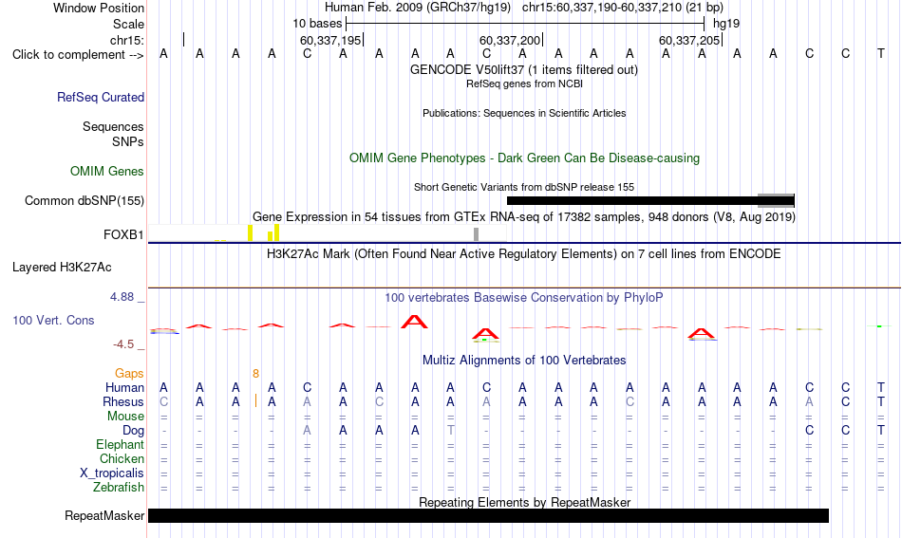This screenshot has height=538, width=902.
Task: Click 'RefSeq genes from NCBI' title
Action: pos(524,83)
